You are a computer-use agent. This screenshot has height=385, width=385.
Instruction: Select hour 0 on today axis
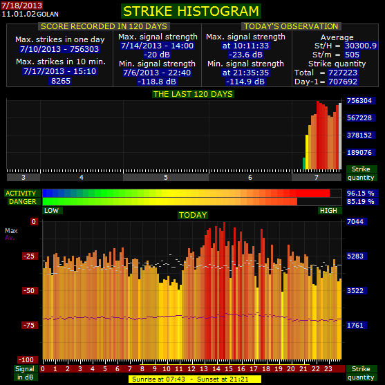pos(43,369)
